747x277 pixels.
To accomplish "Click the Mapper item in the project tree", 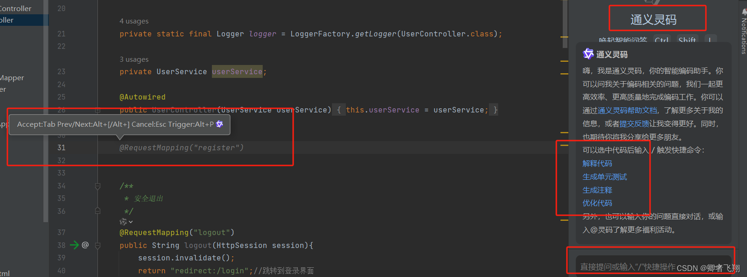I will 12,78.
